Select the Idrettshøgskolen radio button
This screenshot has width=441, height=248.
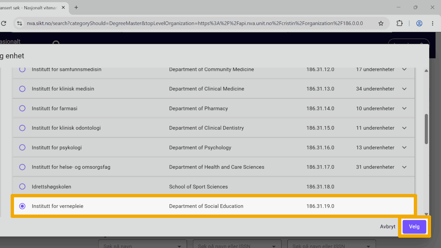tap(22, 187)
